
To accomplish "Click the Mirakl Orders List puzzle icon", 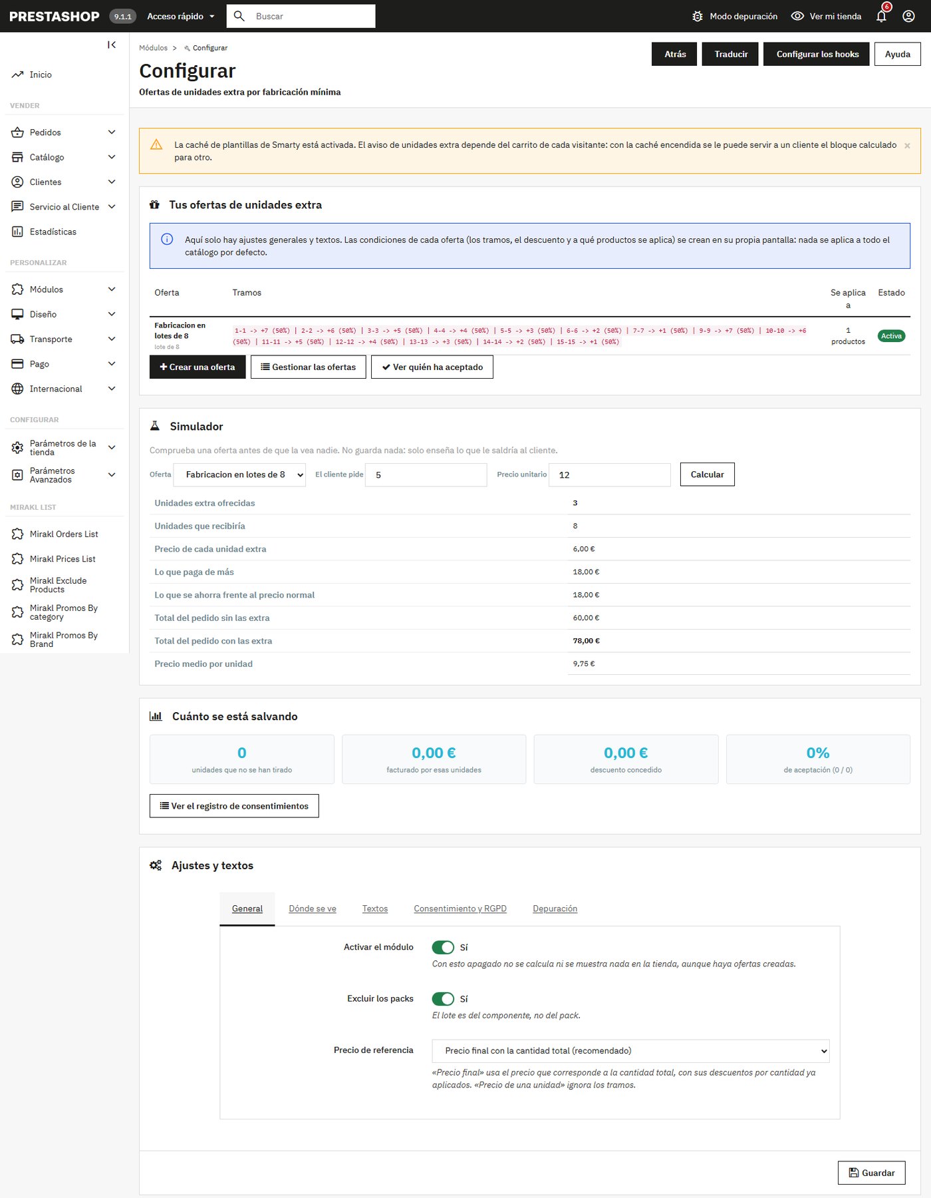I will 17,534.
